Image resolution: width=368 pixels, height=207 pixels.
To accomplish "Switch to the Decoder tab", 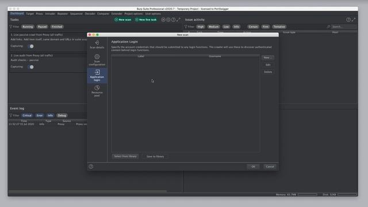I will [x=90, y=14].
